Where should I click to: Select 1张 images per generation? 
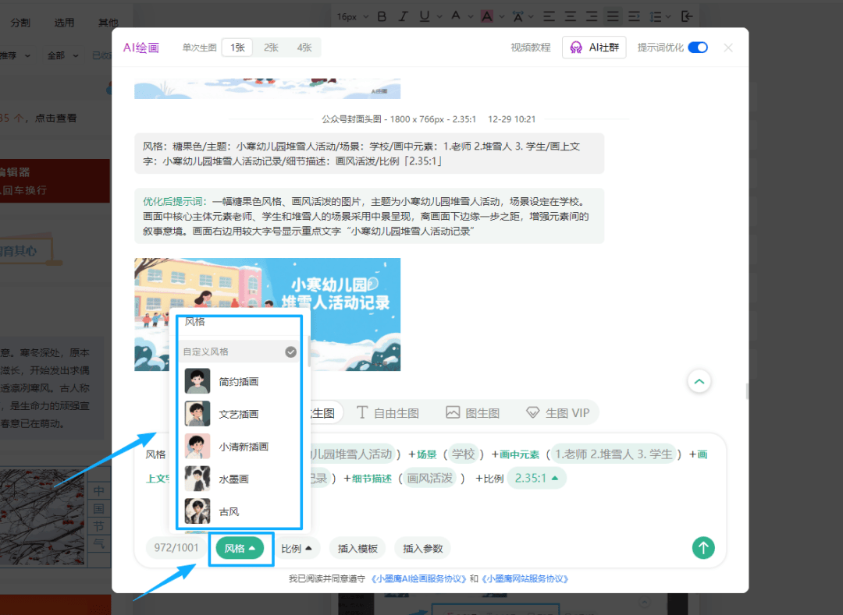point(237,48)
